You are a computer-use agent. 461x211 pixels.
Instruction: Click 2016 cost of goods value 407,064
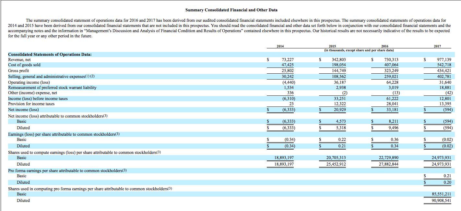pos(391,65)
